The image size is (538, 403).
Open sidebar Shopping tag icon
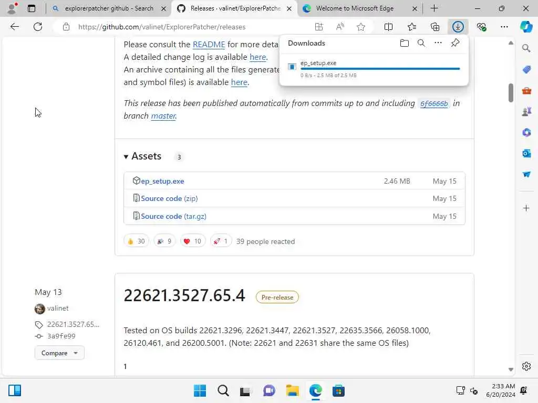pyautogui.click(x=526, y=69)
